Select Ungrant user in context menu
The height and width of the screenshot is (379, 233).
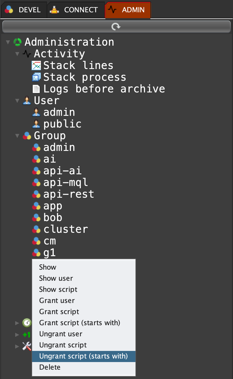[61, 334]
